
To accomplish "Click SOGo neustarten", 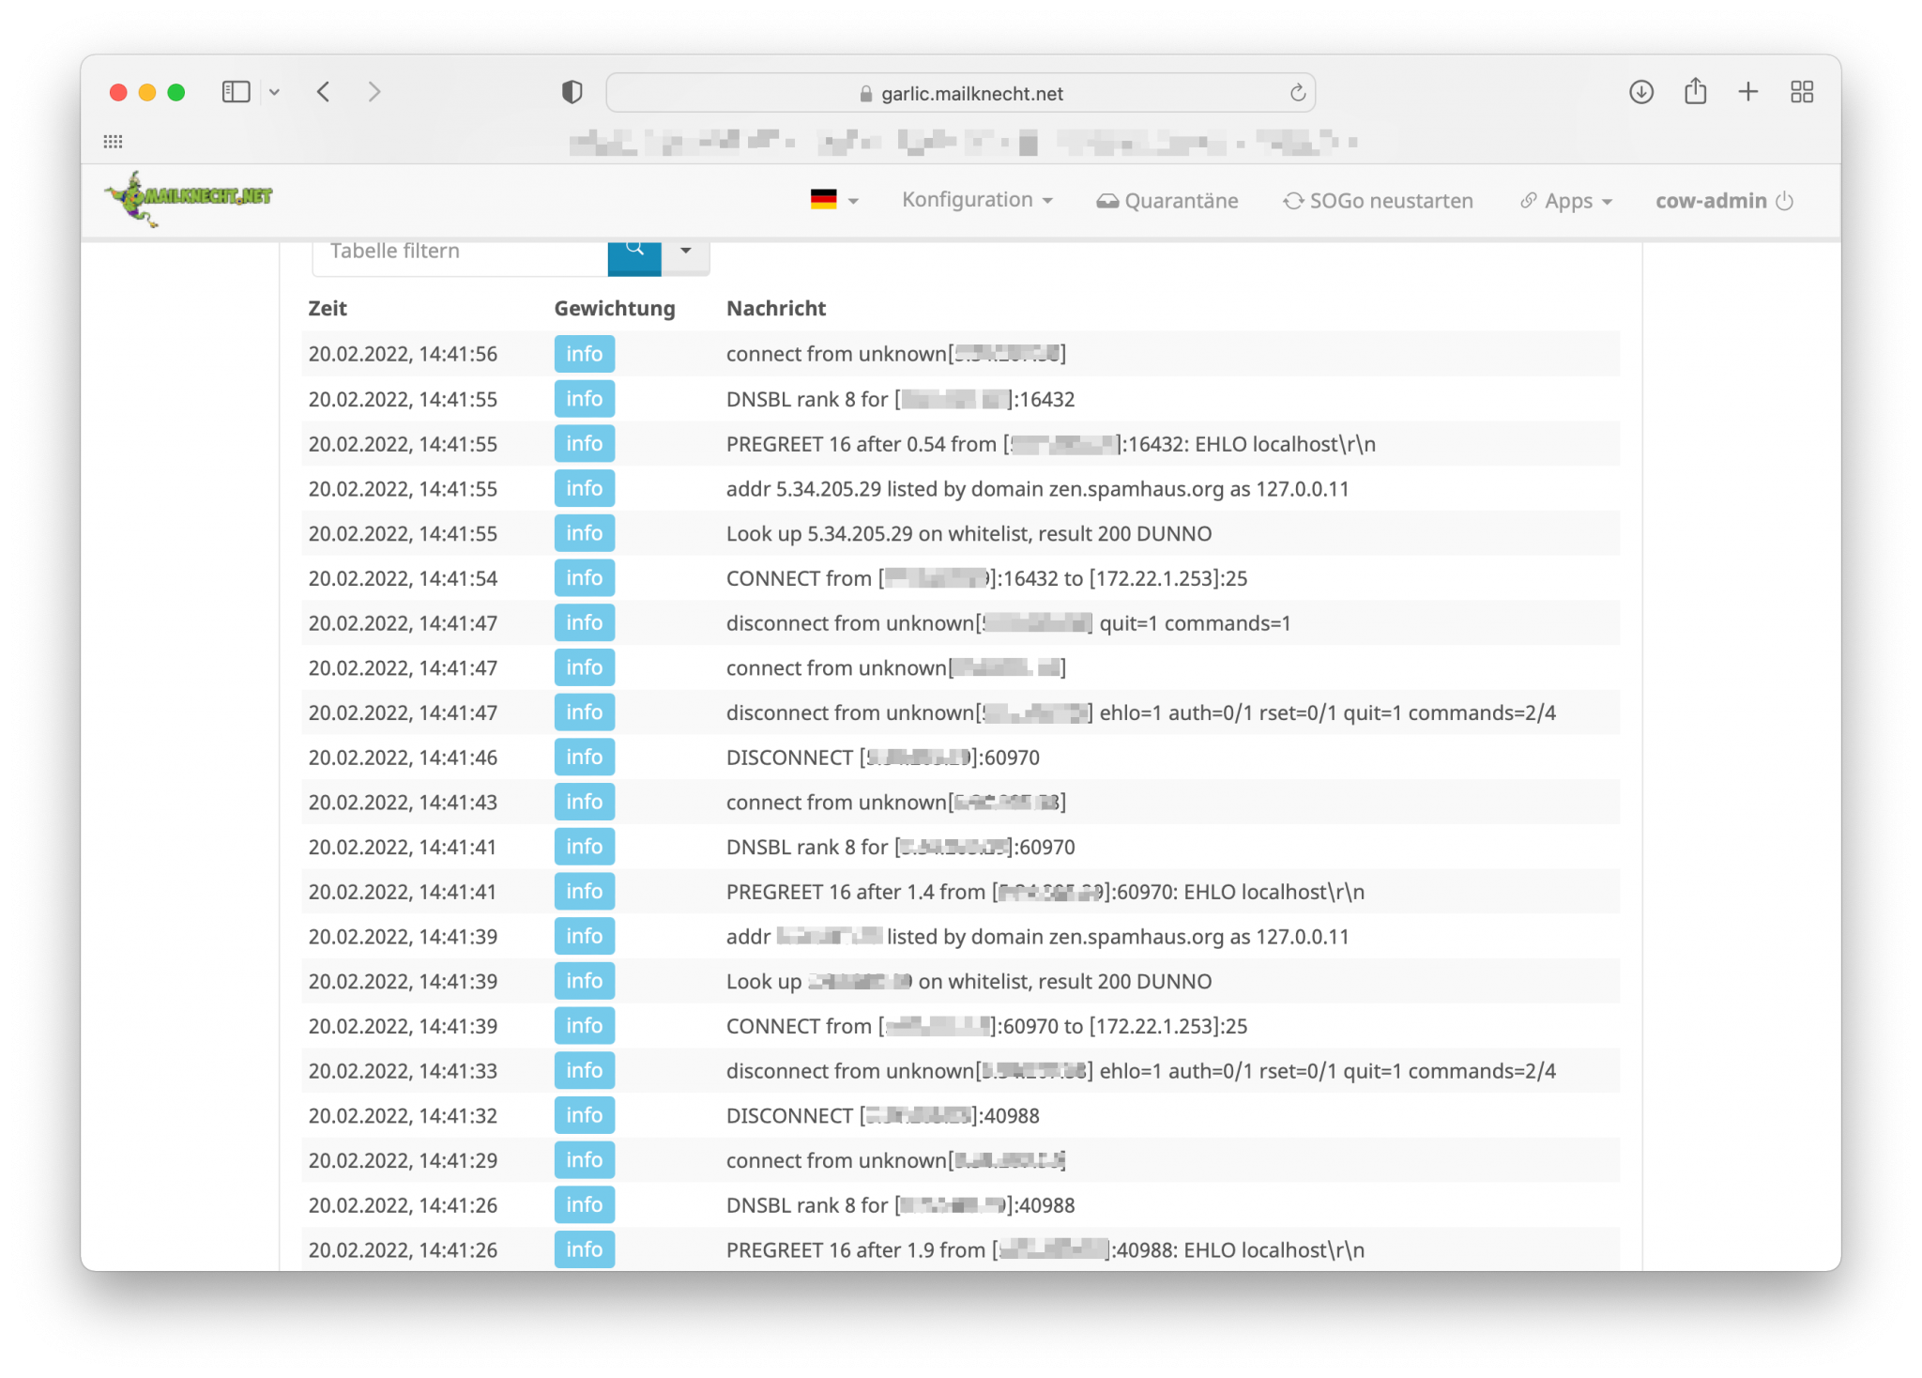I will click(x=1389, y=200).
